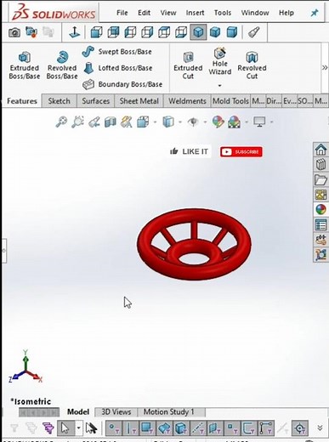This screenshot has width=329, height=442.
Task: Open the Edit menu
Action: [x=144, y=13]
